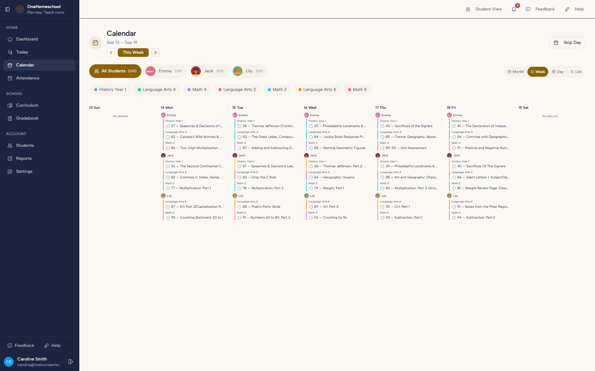Open Help in the top bar
This screenshot has width=595, height=371.
[575, 9]
